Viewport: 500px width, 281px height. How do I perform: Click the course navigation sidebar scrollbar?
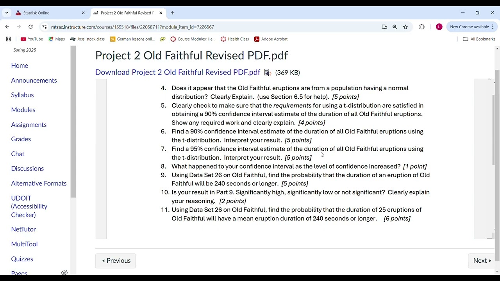point(73,121)
